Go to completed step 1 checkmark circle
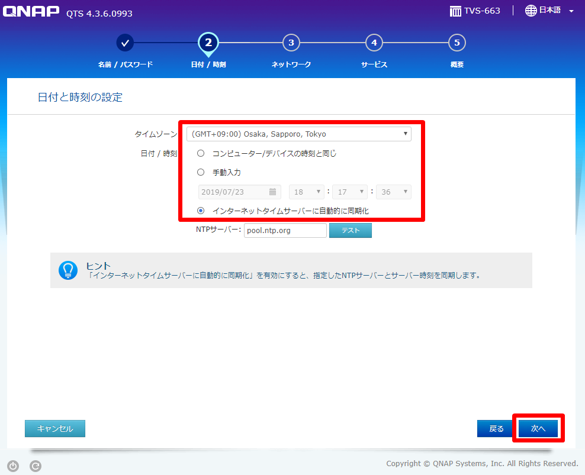Image resolution: width=585 pixels, height=475 pixels. 125,43
